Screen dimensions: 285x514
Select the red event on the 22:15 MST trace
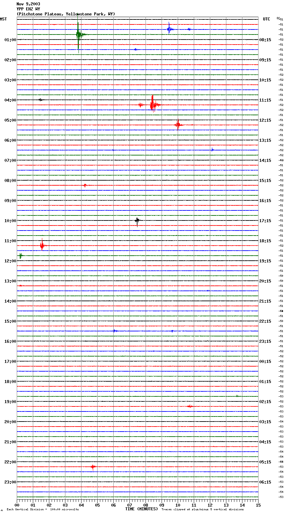(x=93, y=466)
